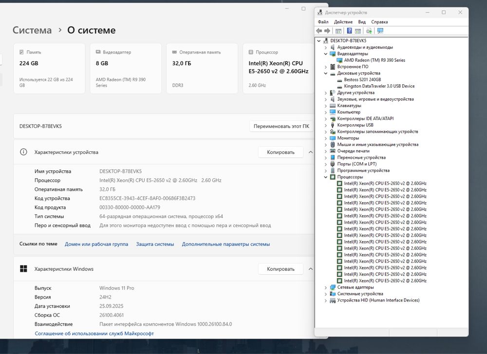
Task: Open Соглашение об использовании служб Майкрософт link
Action: (x=94, y=333)
